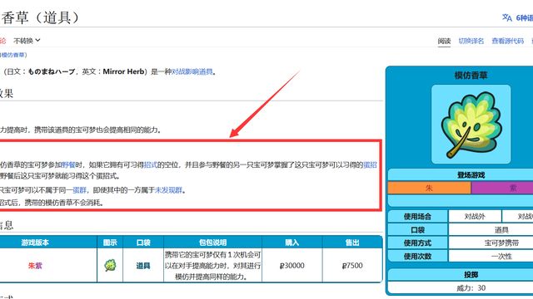This screenshot has width=533, height=299.
Task: Follow the 蛋招 link at line end
Action: pyautogui.click(x=370, y=164)
